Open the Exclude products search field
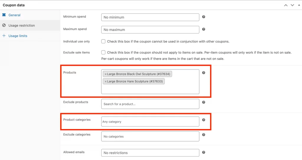 point(150,104)
